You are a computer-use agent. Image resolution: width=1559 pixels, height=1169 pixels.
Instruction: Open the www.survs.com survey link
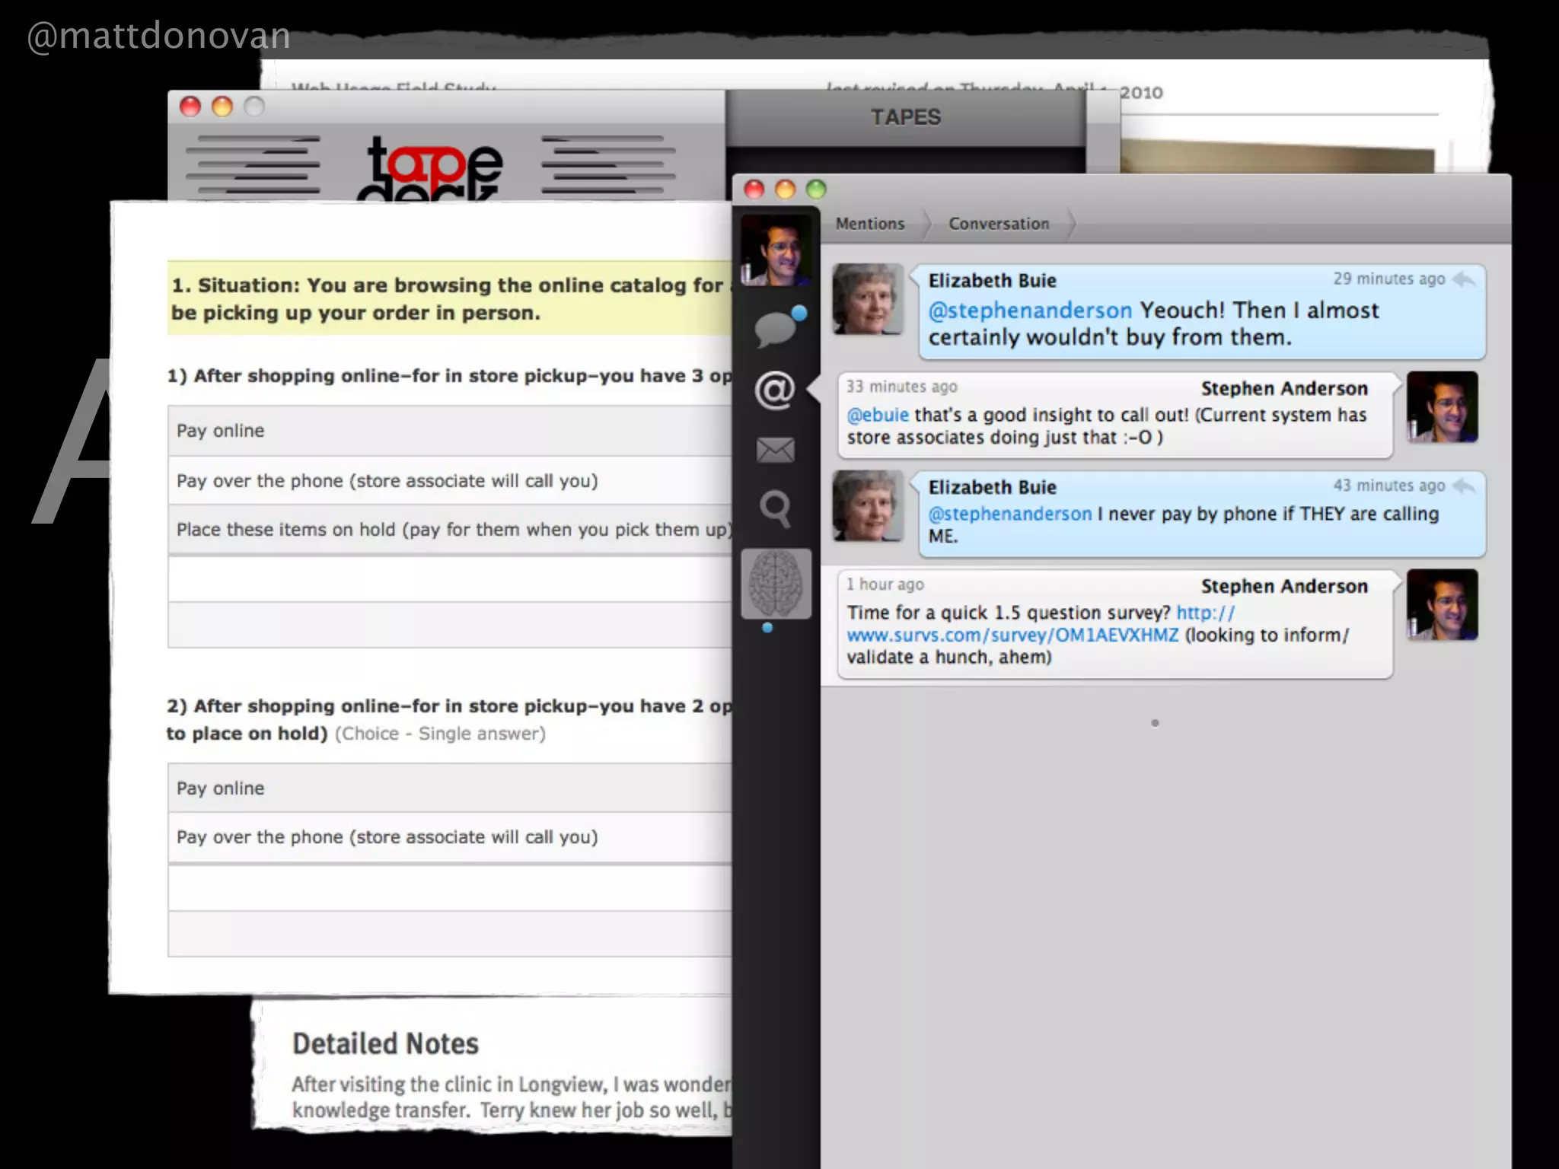[1012, 635]
